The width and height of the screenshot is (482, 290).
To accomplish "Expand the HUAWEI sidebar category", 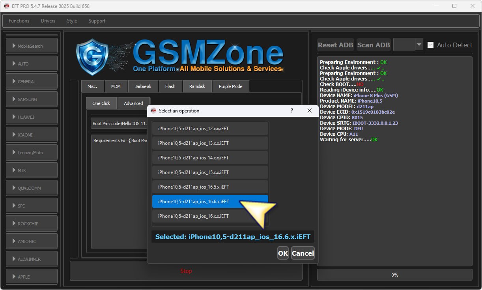I will [x=32, y=117].
